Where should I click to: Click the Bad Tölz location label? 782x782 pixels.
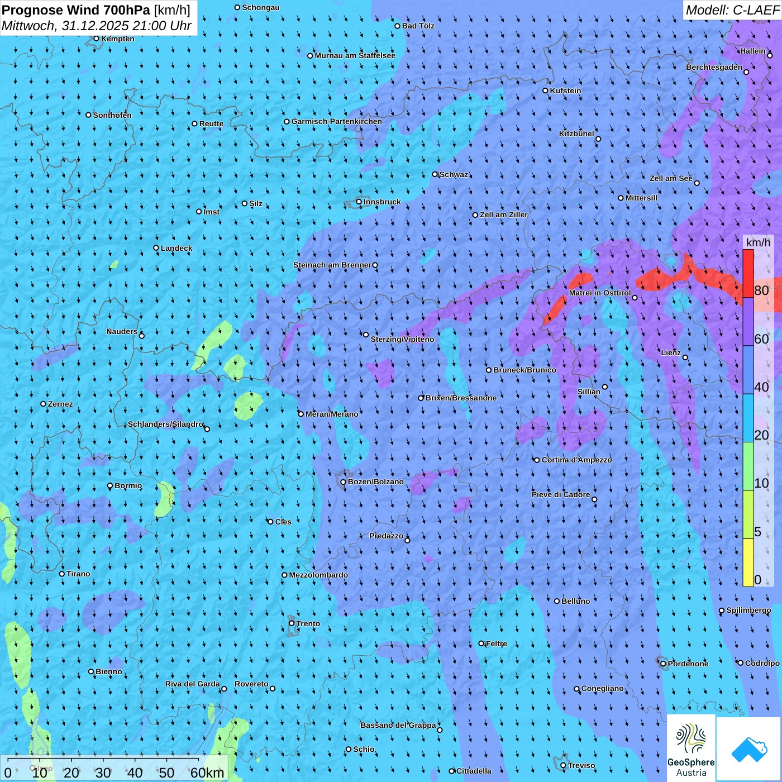(x=418, y=26)
